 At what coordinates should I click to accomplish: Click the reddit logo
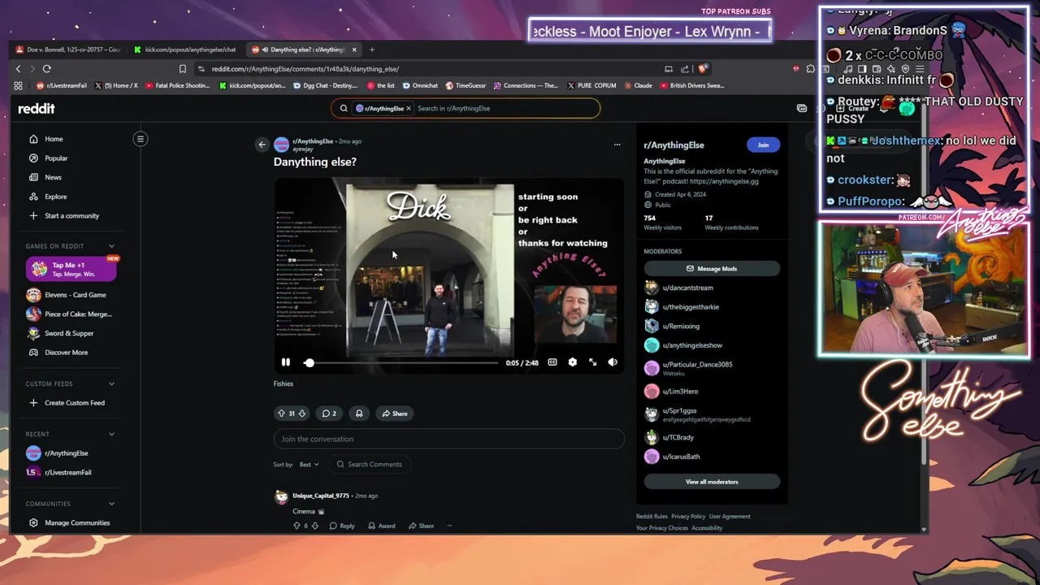point(37,108)
